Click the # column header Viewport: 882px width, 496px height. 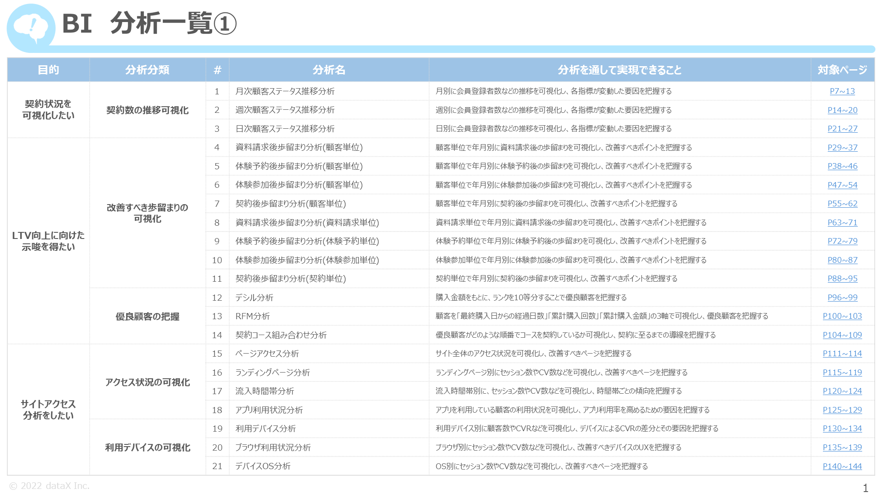(x=217, y=70)
